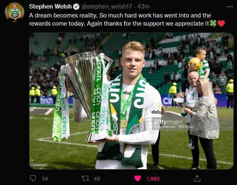Viewport: 237px width, 185px height.
Task: Click the tweet text about dream becoming reality
Action: tap(127, 19)
